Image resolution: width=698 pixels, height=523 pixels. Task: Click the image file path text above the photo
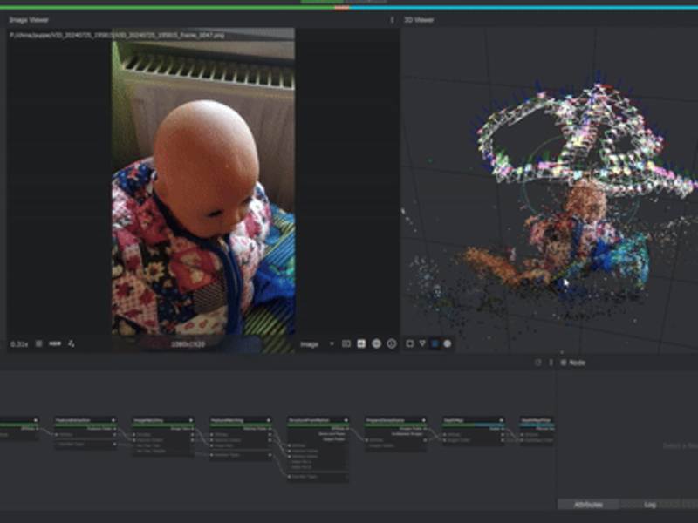point(117,35)
